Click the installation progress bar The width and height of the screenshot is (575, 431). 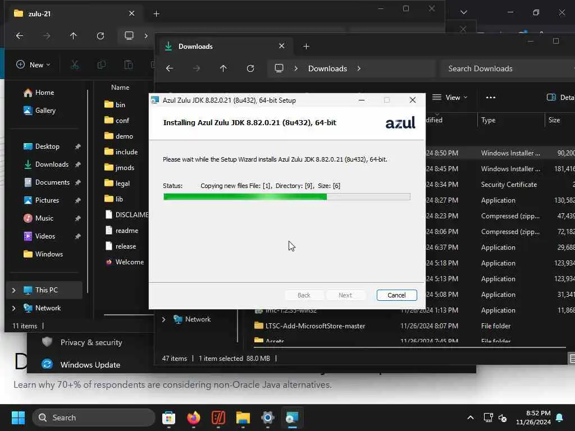286,197
